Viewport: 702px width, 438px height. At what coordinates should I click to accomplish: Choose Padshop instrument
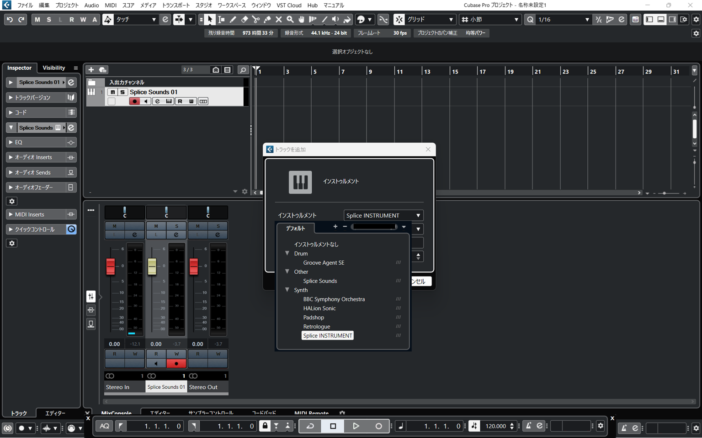(314, 318)
